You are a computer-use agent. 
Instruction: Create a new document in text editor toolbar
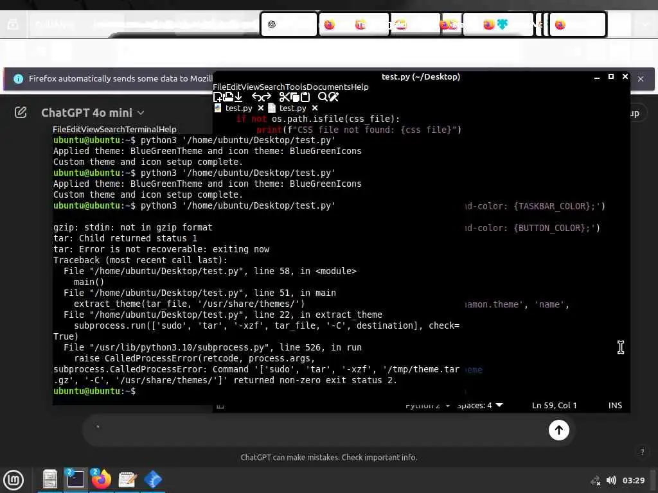(x=218, y=98)
